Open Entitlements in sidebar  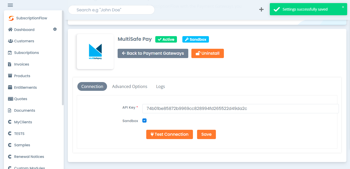(26, 87)
